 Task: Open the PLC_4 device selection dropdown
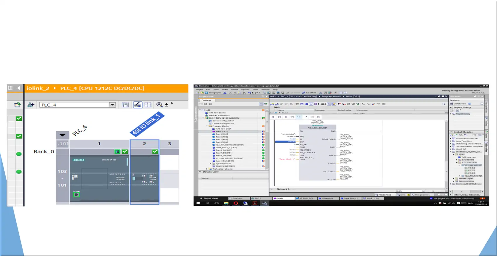click(112, 105)
